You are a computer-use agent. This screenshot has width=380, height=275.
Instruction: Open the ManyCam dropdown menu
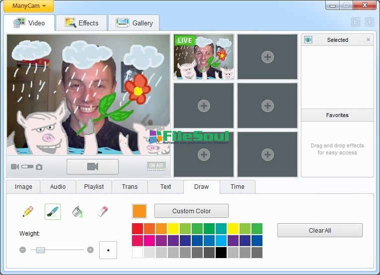[x=29, y=6]
